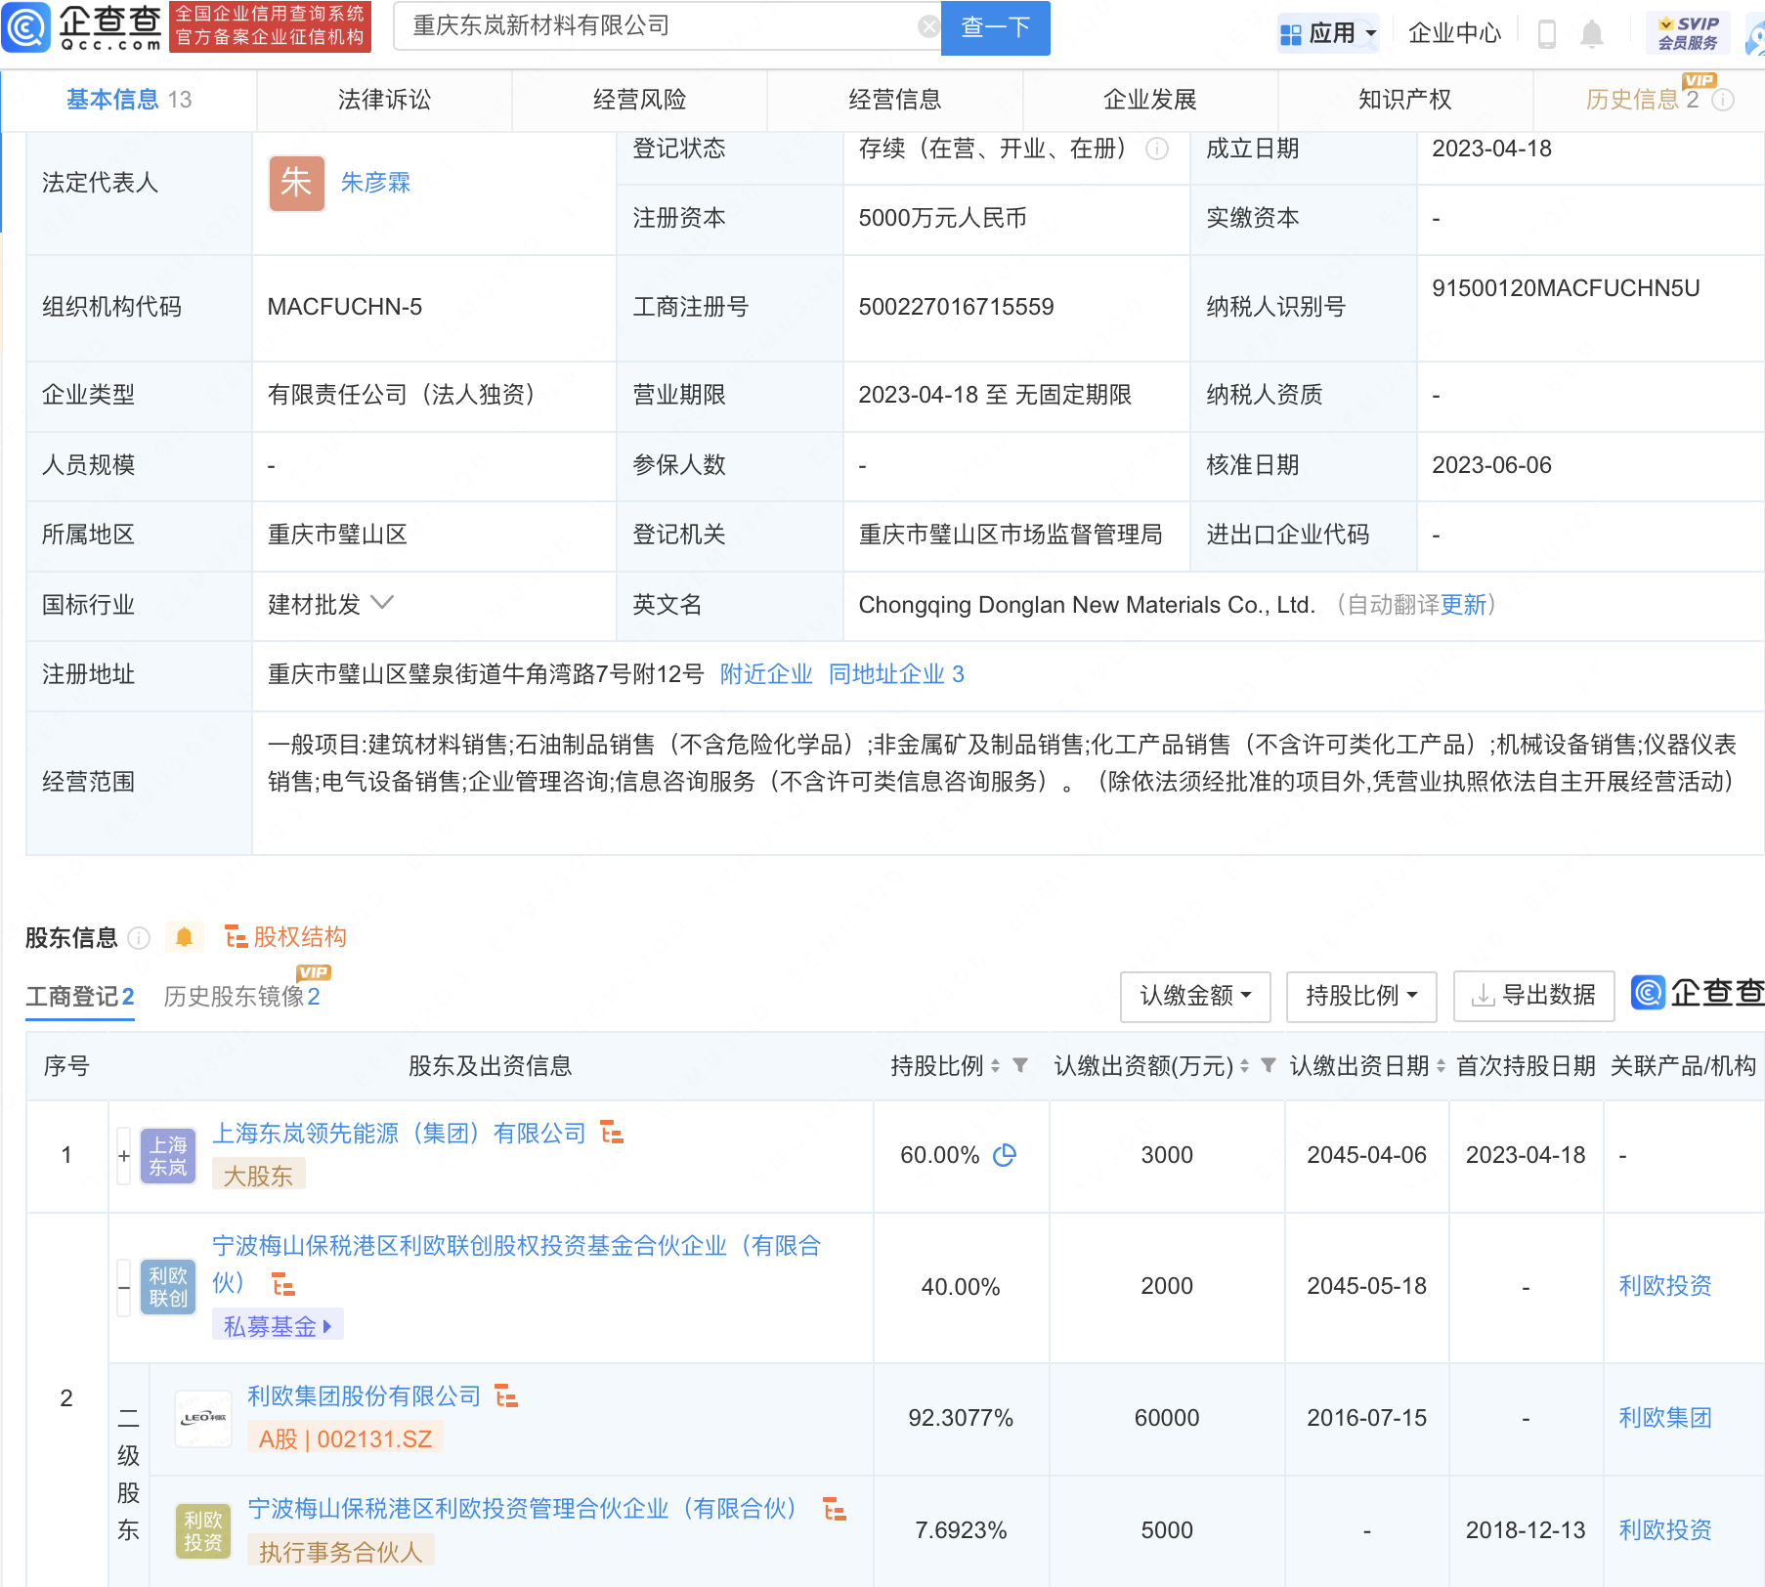Open 企业中心
The width and height of the screenshot is (1765, 1587).
pos(1454,33)
